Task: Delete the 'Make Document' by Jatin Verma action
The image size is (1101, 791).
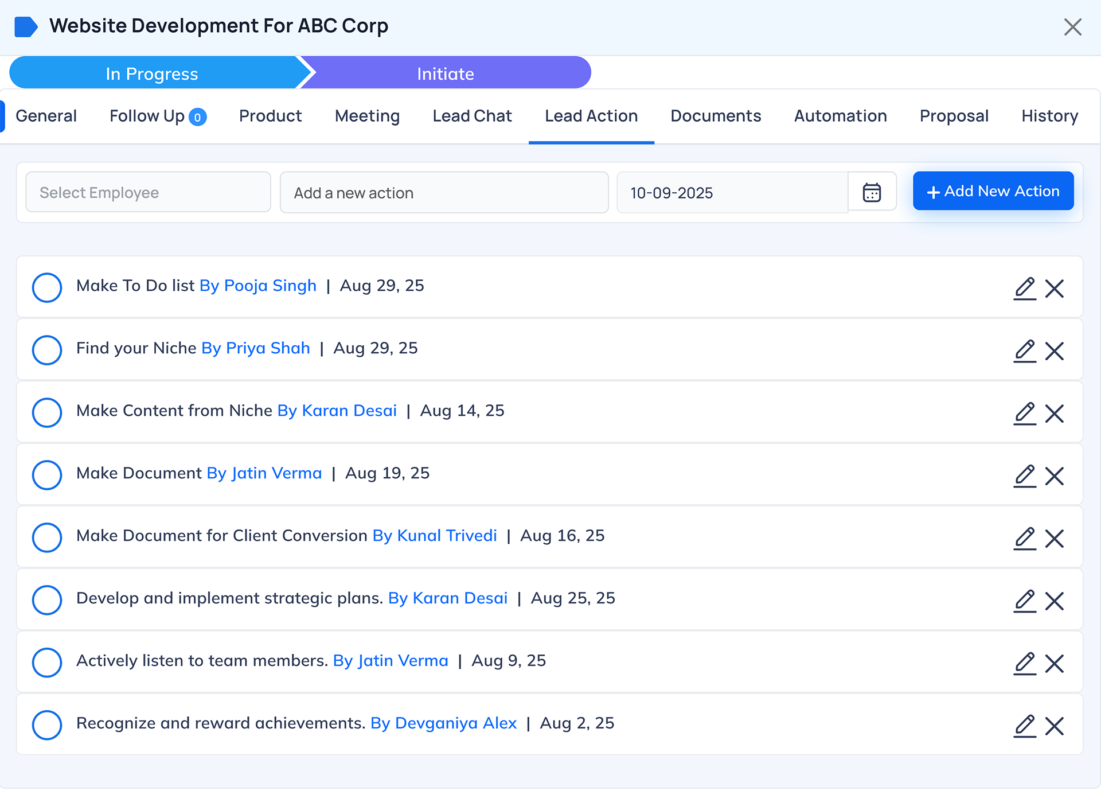Action: (1054, 476)
